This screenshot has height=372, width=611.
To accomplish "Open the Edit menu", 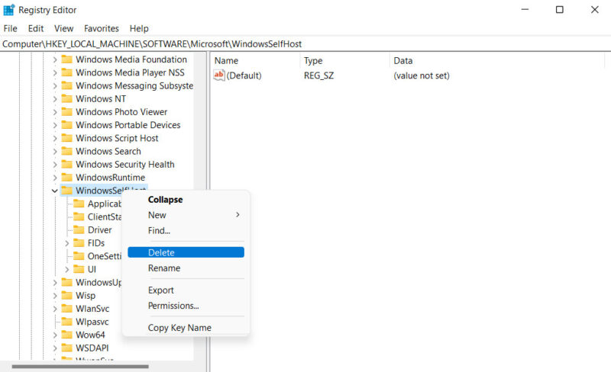I will [x=35, y=28].
